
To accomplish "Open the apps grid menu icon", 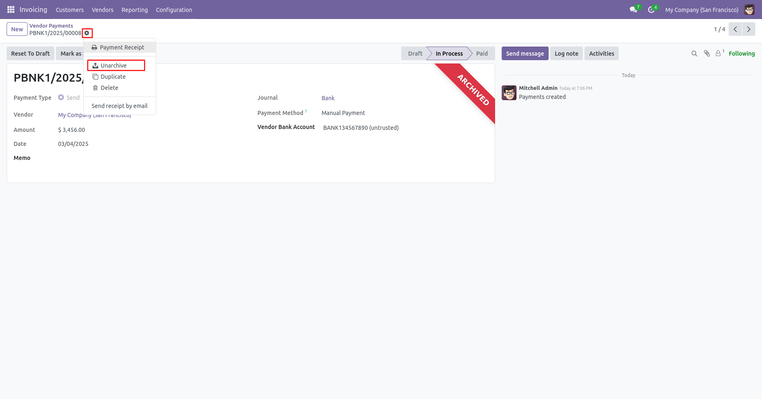I will click(11, 9).
